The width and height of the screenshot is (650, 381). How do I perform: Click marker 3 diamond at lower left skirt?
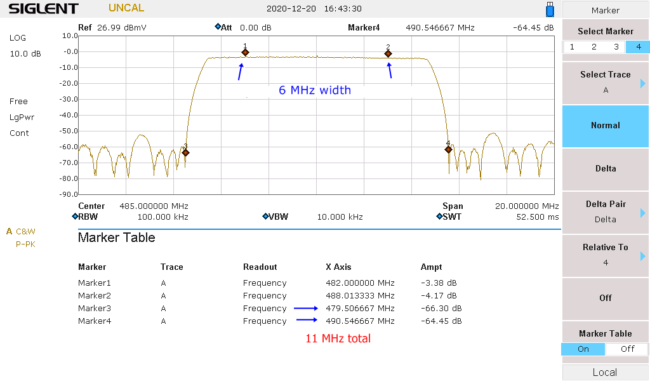tap(186, 152)
